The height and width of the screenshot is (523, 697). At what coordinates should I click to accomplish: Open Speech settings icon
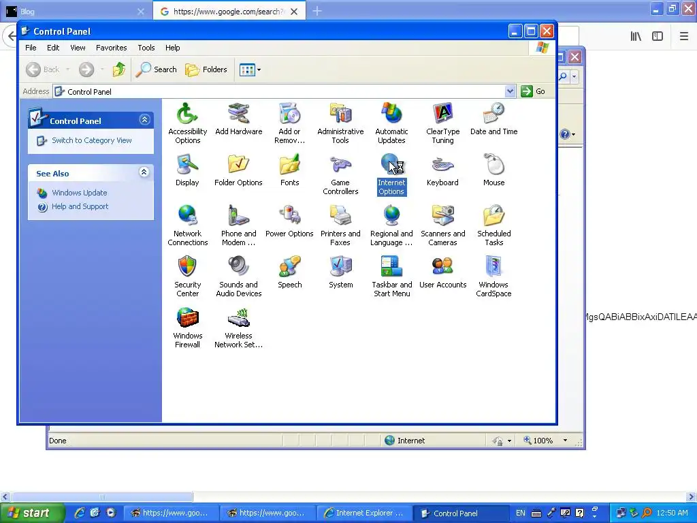(x=290, y=272)
